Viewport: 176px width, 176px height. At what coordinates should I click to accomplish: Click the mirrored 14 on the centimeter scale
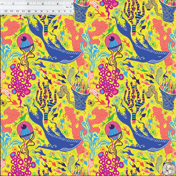(x=6, y=11)
